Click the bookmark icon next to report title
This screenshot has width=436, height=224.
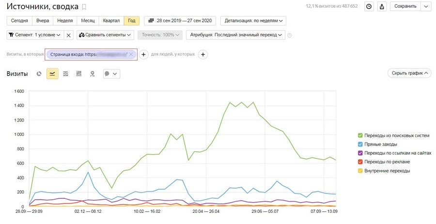[84, 7]
